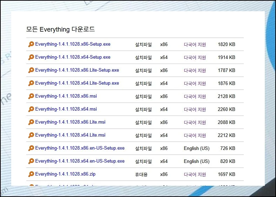This screenshot has width=276, height=197.
Task: Click the magnifier icon beside Everything-1.4.1.1028.x86.zip
Action: 31,174
